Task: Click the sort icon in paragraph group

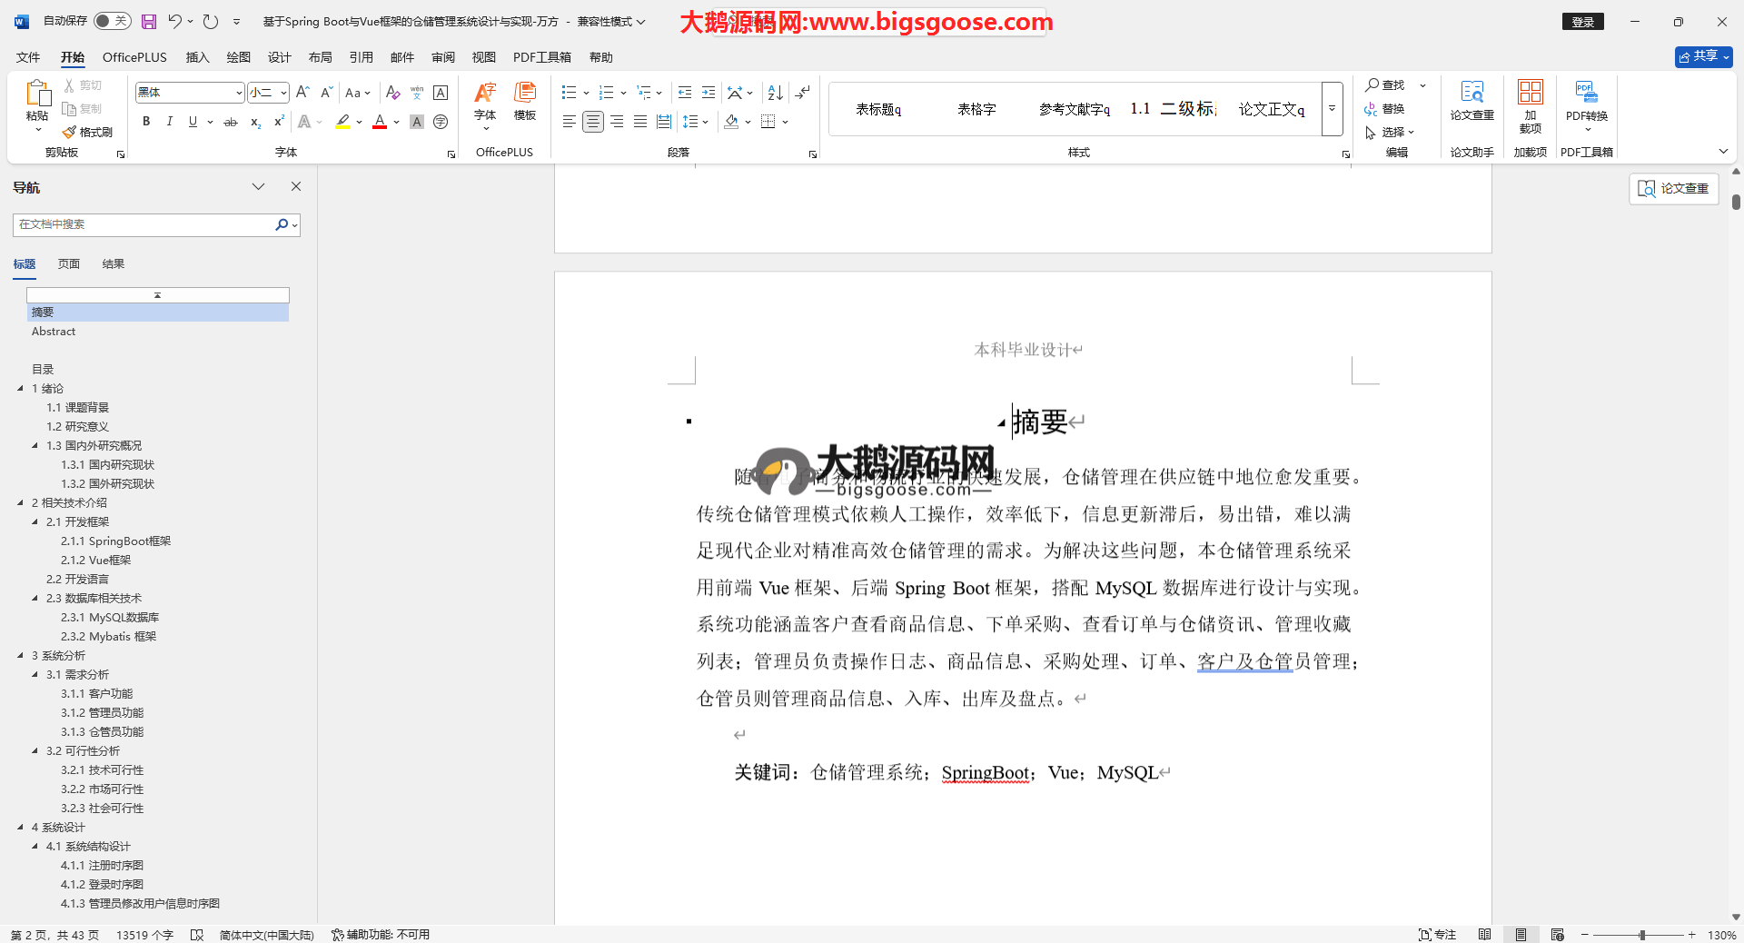Action: click(x=775, y=93)
